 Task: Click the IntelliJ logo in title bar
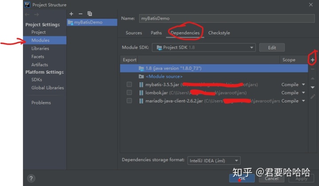tap(27, 4)
